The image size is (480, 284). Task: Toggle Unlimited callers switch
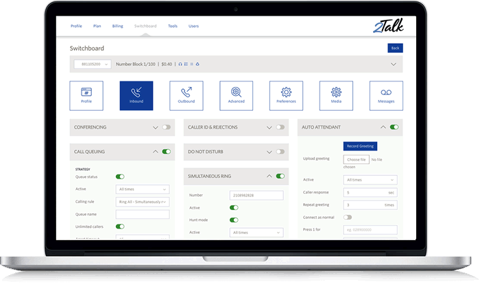[x=120, y=227]
